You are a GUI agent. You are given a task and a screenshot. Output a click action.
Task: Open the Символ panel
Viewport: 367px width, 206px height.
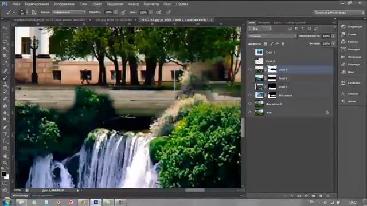pyautogui.click(x=350, y=94)
